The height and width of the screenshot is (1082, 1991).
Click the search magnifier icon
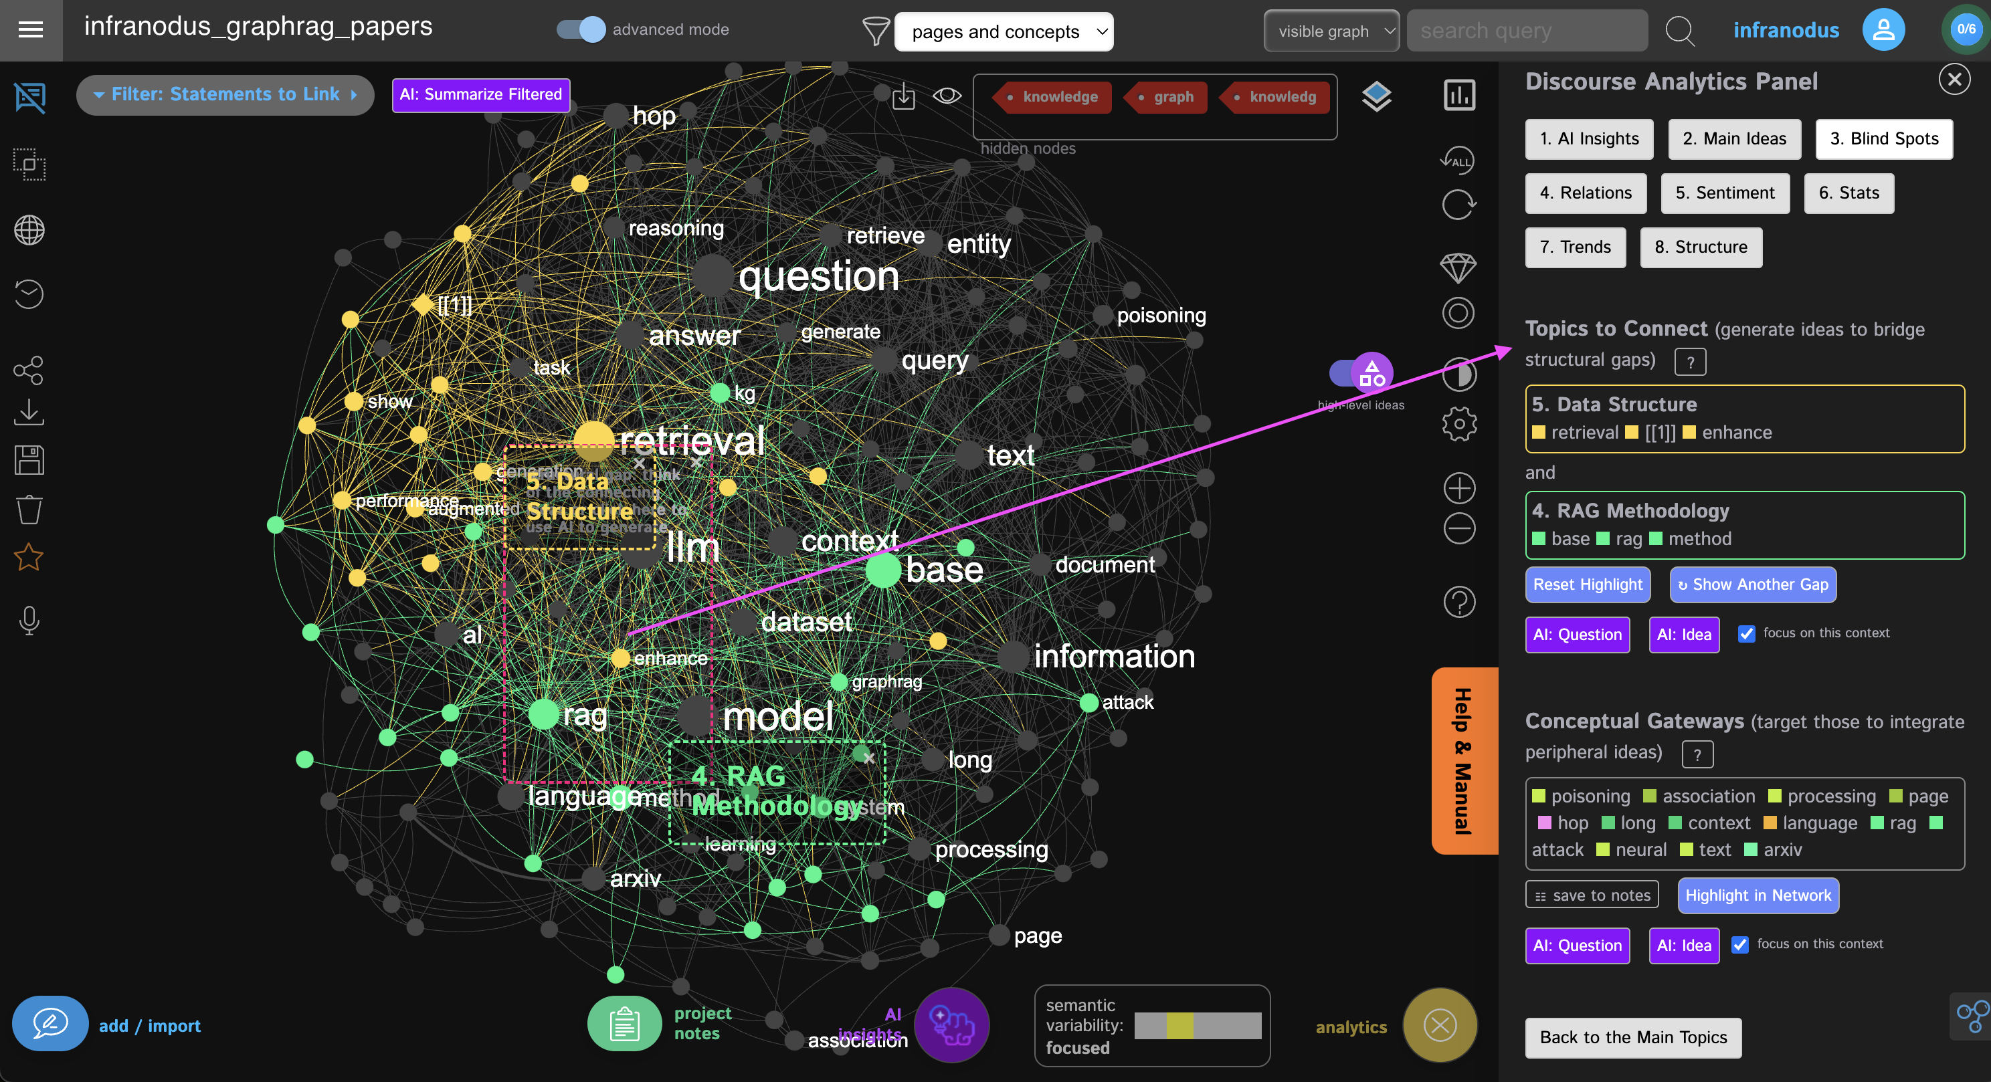point(1679,31)
